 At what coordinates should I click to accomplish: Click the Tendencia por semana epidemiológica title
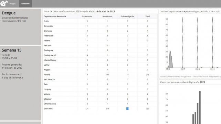(190, 11)
